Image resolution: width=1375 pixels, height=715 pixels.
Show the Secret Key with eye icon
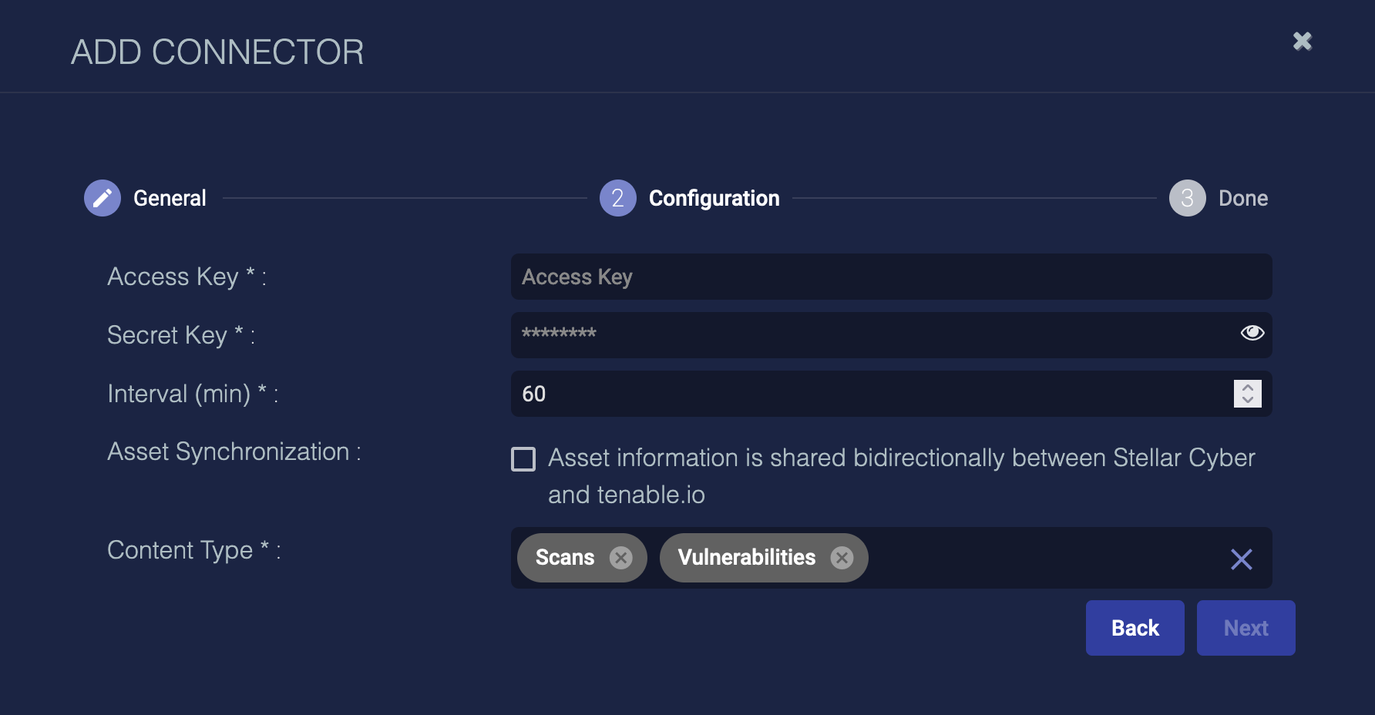1252,332
